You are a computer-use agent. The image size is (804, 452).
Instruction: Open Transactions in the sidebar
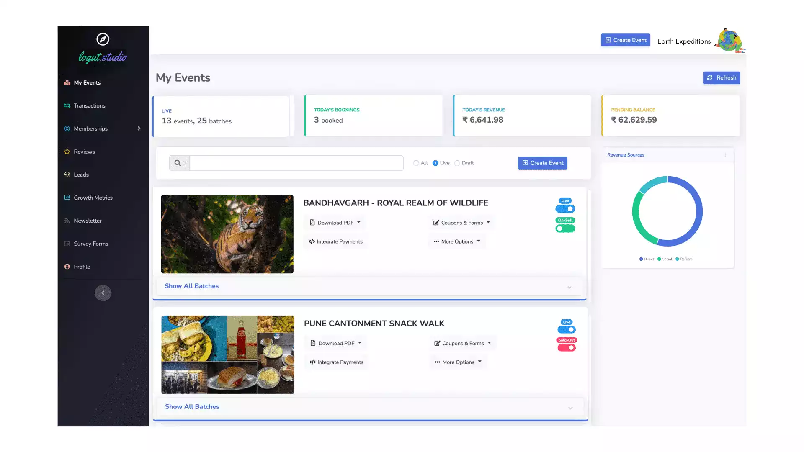pos(90,105)
